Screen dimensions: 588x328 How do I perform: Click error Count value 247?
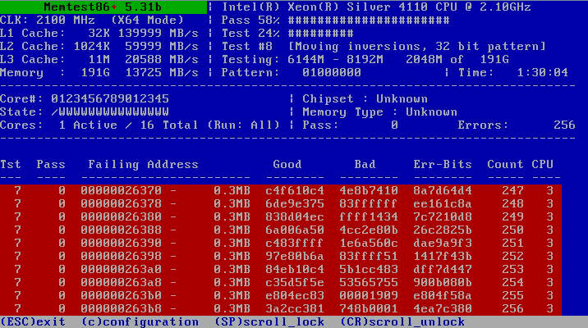[512, 190]
